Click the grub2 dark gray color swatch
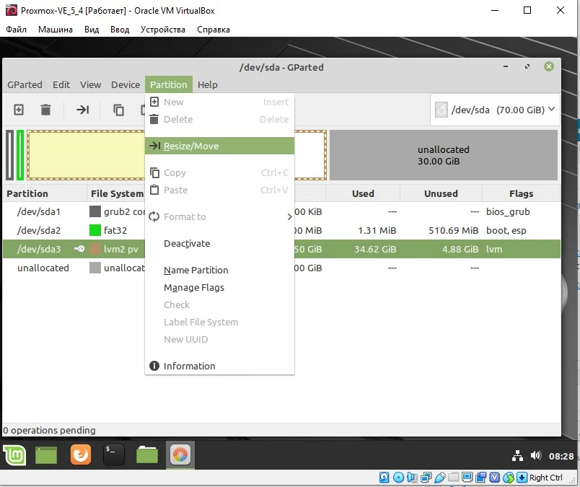This screenshot has width=580, height=487. tap(95, 211)
